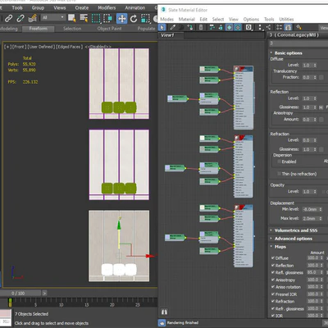328x328 pixels.
Task: Click Hide Unused Nodeslots icon
Action: [220, 27]
